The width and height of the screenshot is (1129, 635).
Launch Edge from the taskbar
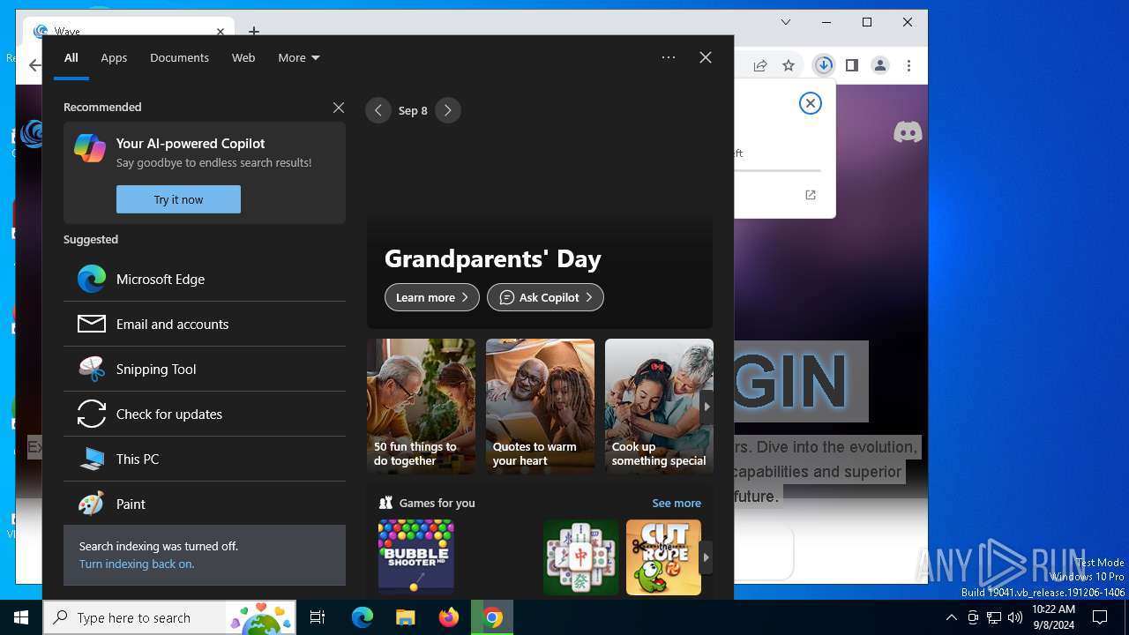click(363, 617)
